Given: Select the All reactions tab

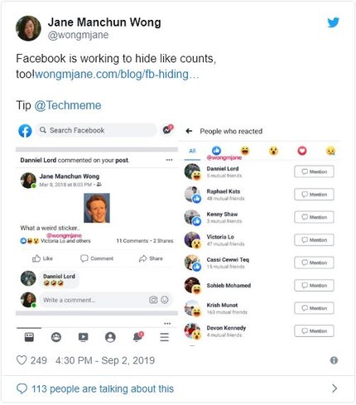Looking at the screenshot, I should pos(192,151).
